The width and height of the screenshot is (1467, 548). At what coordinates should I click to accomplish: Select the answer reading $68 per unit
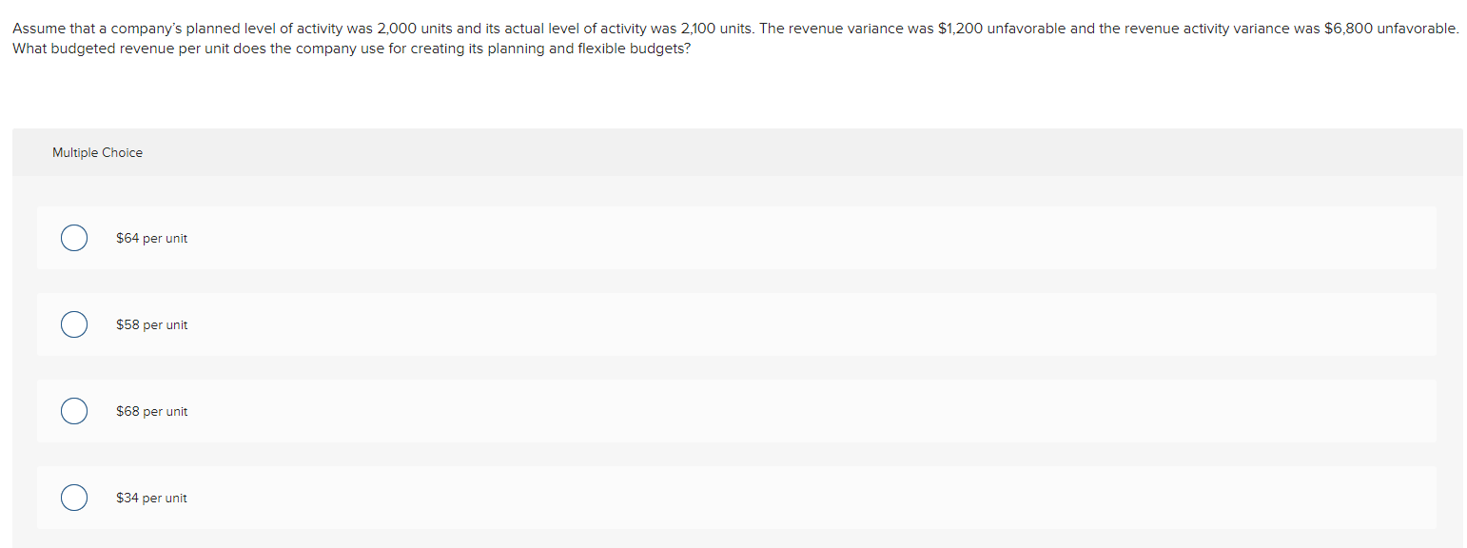coord(151,411)
